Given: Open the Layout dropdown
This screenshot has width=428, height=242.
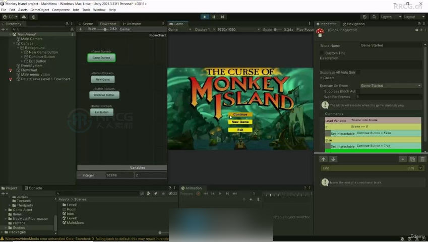Looking at the screenshot, I should [x=414, y=17].
